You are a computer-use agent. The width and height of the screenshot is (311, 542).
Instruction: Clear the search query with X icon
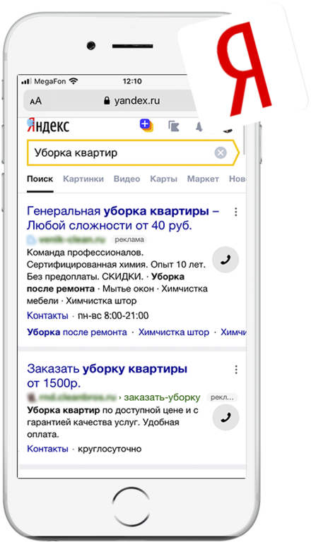221,152
